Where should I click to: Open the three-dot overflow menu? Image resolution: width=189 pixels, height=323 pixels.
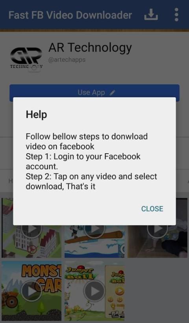(x=176, y=15)
